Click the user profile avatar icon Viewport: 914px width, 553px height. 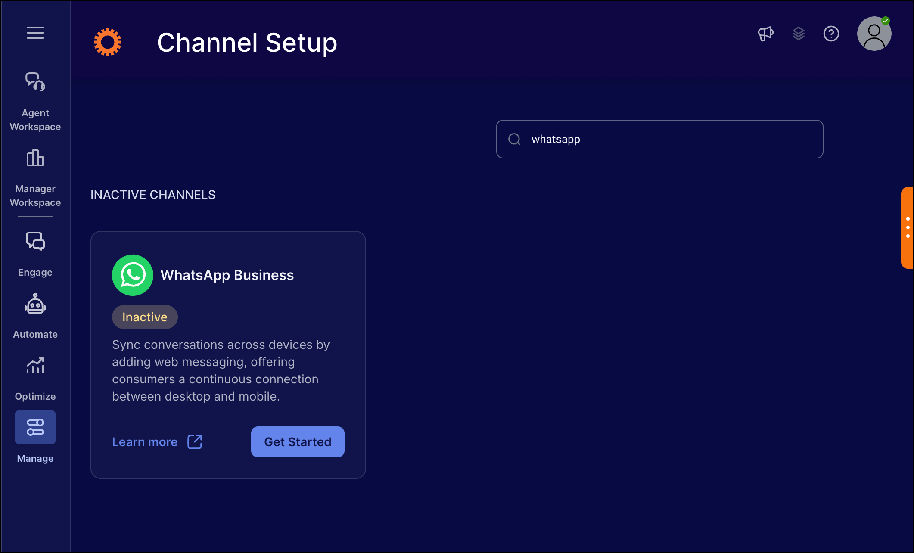coord(874,34)
